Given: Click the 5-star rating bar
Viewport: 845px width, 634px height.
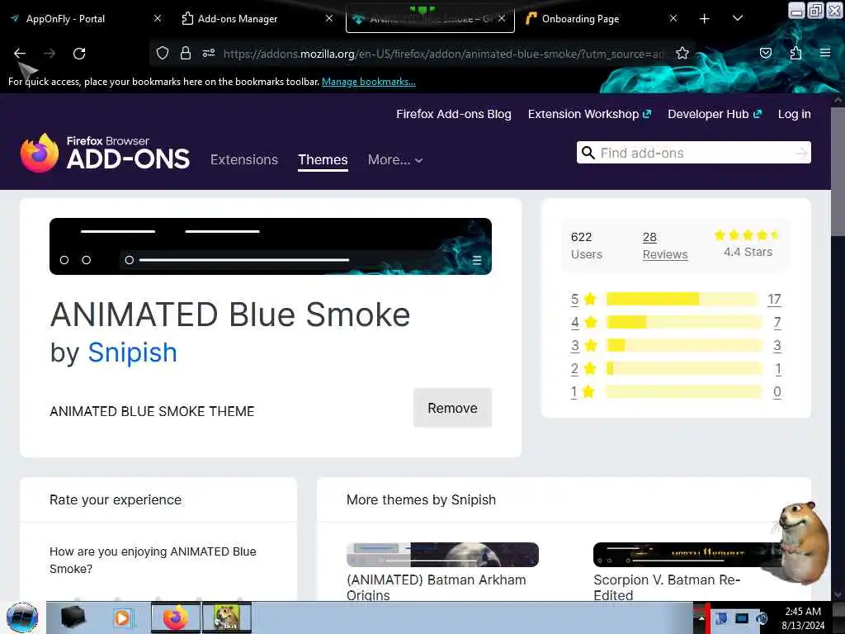Looking at the screenshot, I should point(682,299).
